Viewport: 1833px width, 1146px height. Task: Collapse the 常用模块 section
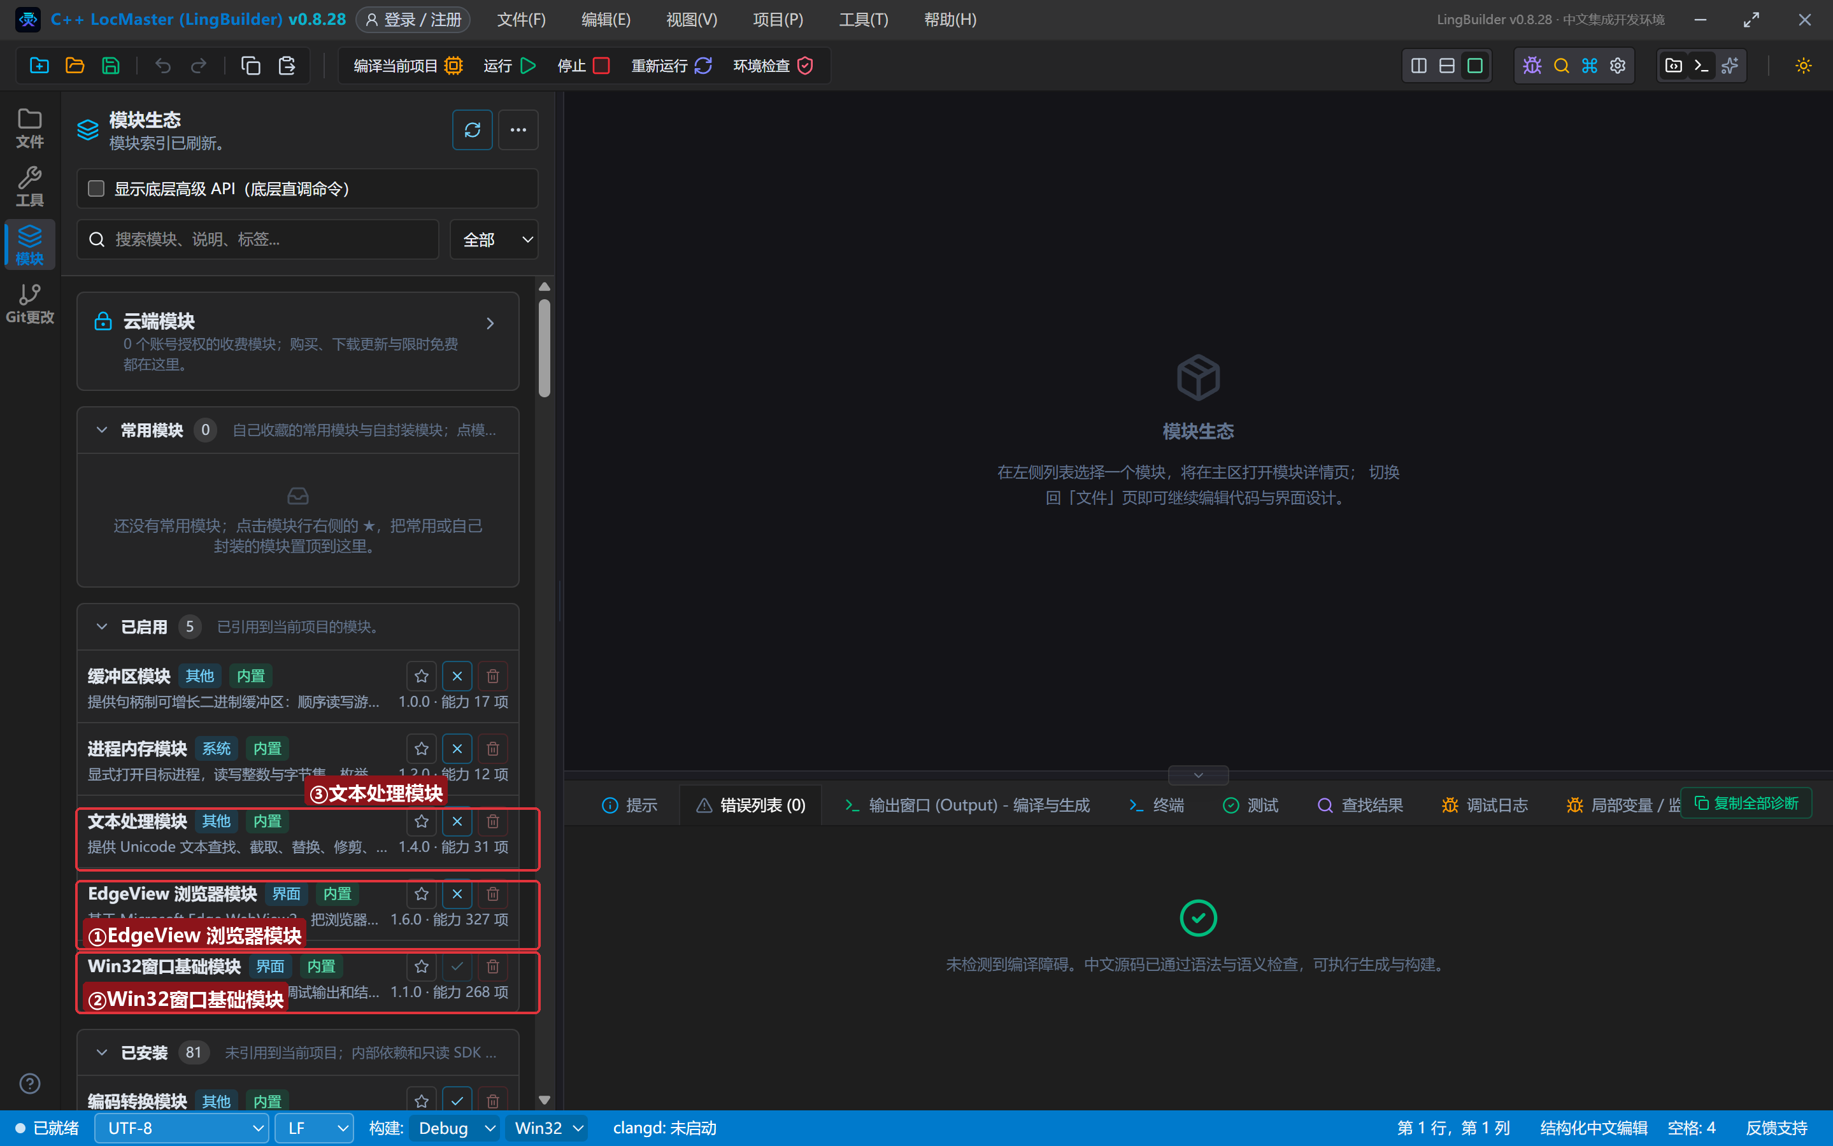tap(101, 430)
